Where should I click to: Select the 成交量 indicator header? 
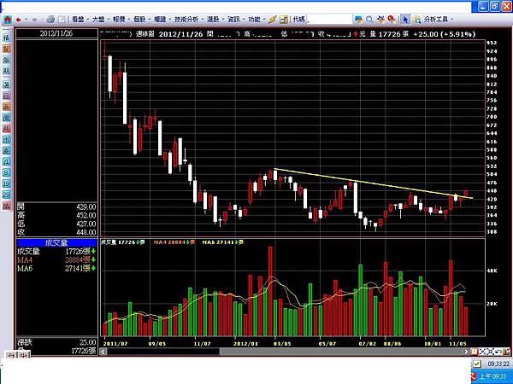tap(56, 242)
